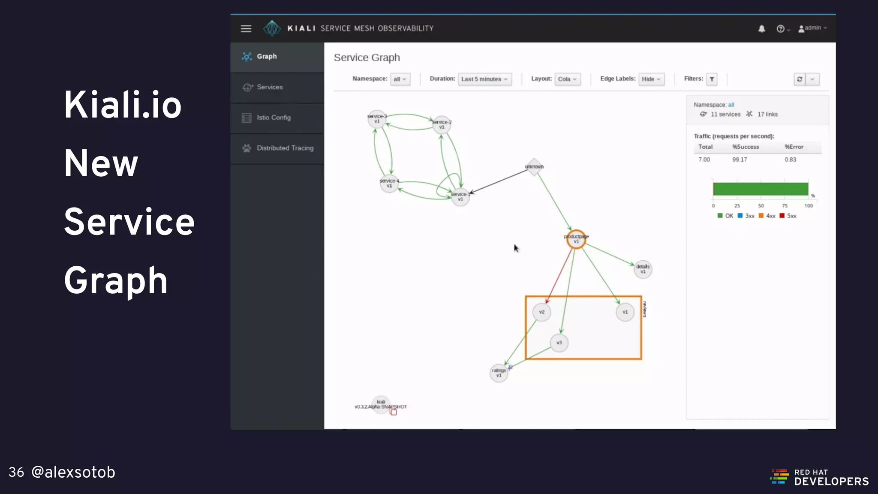
Task: Click the orange reviews group box label
Action: [x=644, y=309]
